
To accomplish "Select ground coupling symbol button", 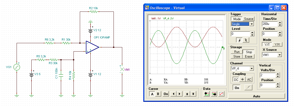I will [x=242, y=79].
